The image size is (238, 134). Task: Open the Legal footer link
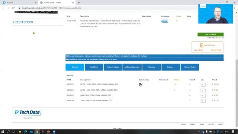(x=193, y=124)
